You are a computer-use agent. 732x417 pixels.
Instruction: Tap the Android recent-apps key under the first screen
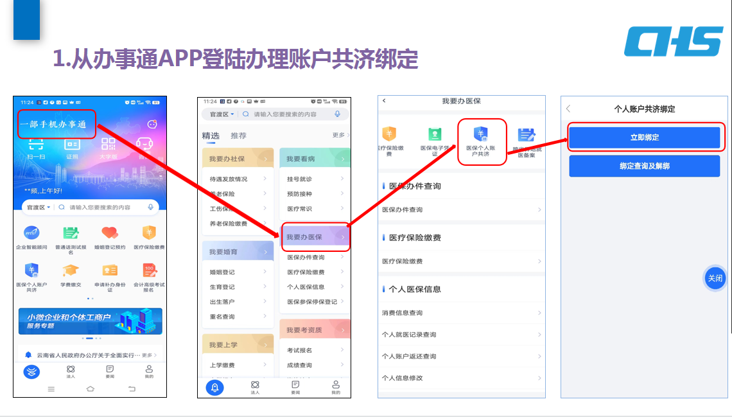point(51,389)
